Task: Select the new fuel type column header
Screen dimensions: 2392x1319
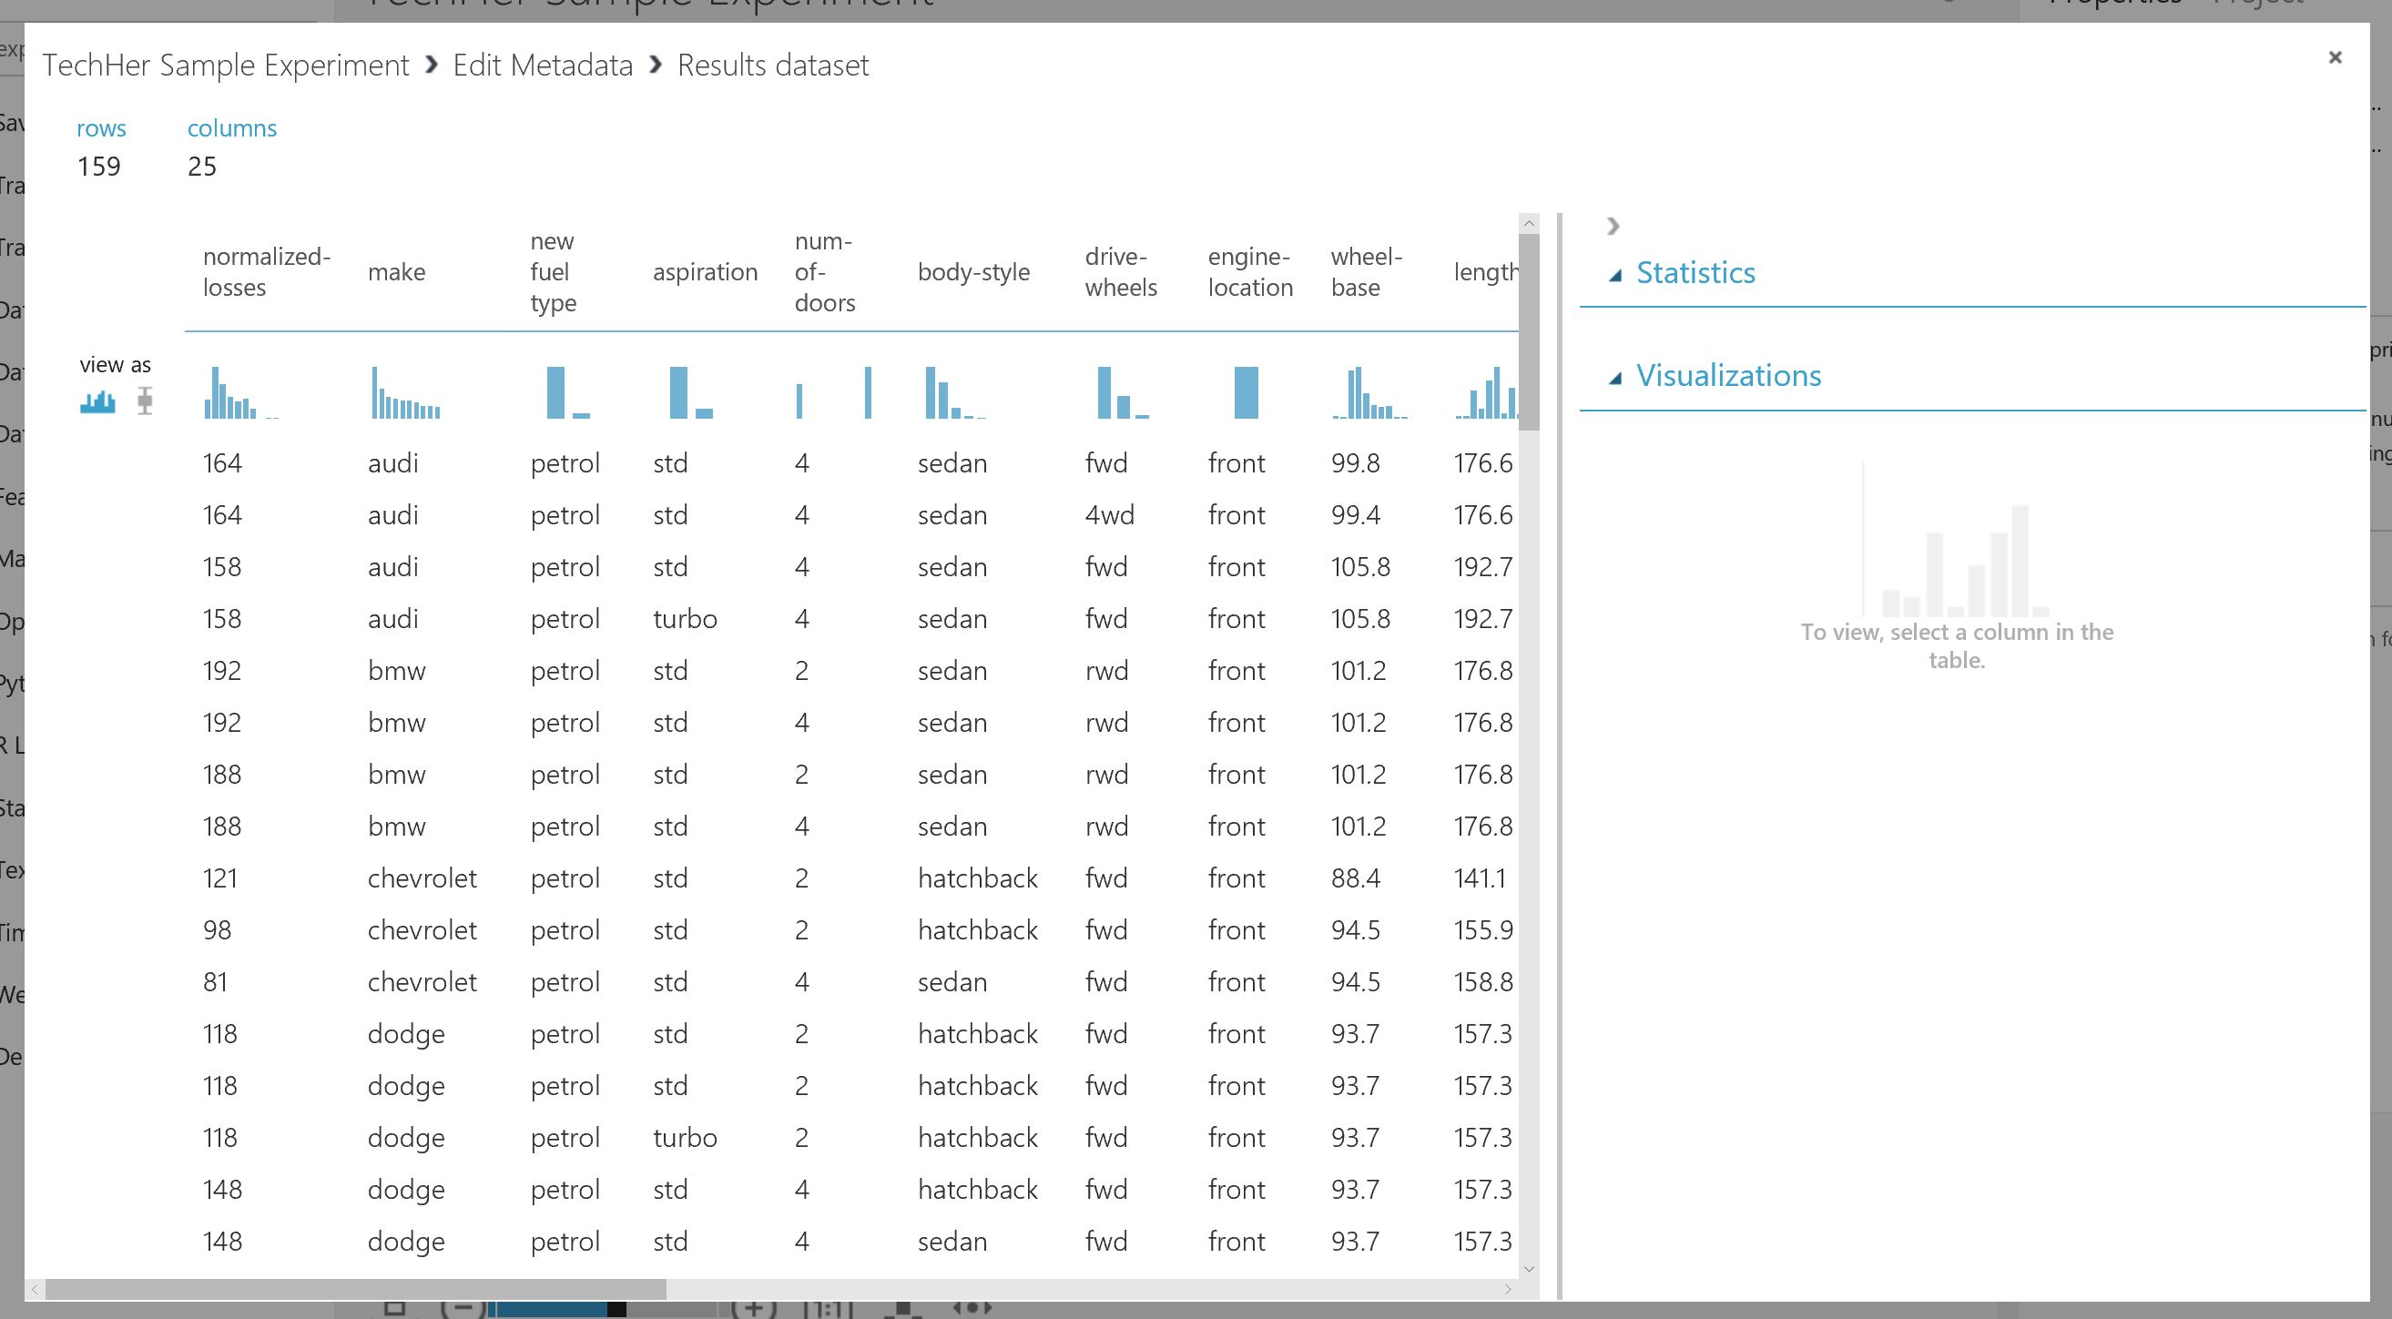Action: point(554,272)
